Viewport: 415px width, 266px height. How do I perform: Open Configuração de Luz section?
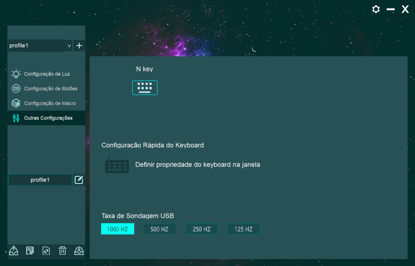(47, 74)
